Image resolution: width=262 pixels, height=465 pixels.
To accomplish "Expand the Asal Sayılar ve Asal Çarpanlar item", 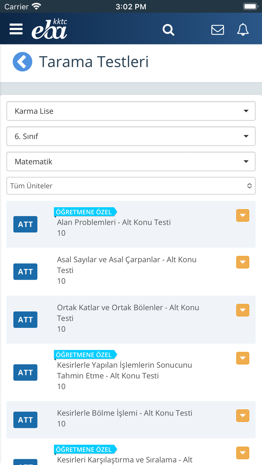I will (x=243, y=262).
